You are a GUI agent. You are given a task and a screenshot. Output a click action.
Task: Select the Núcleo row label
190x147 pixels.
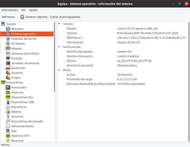click(x=71, y=29)
